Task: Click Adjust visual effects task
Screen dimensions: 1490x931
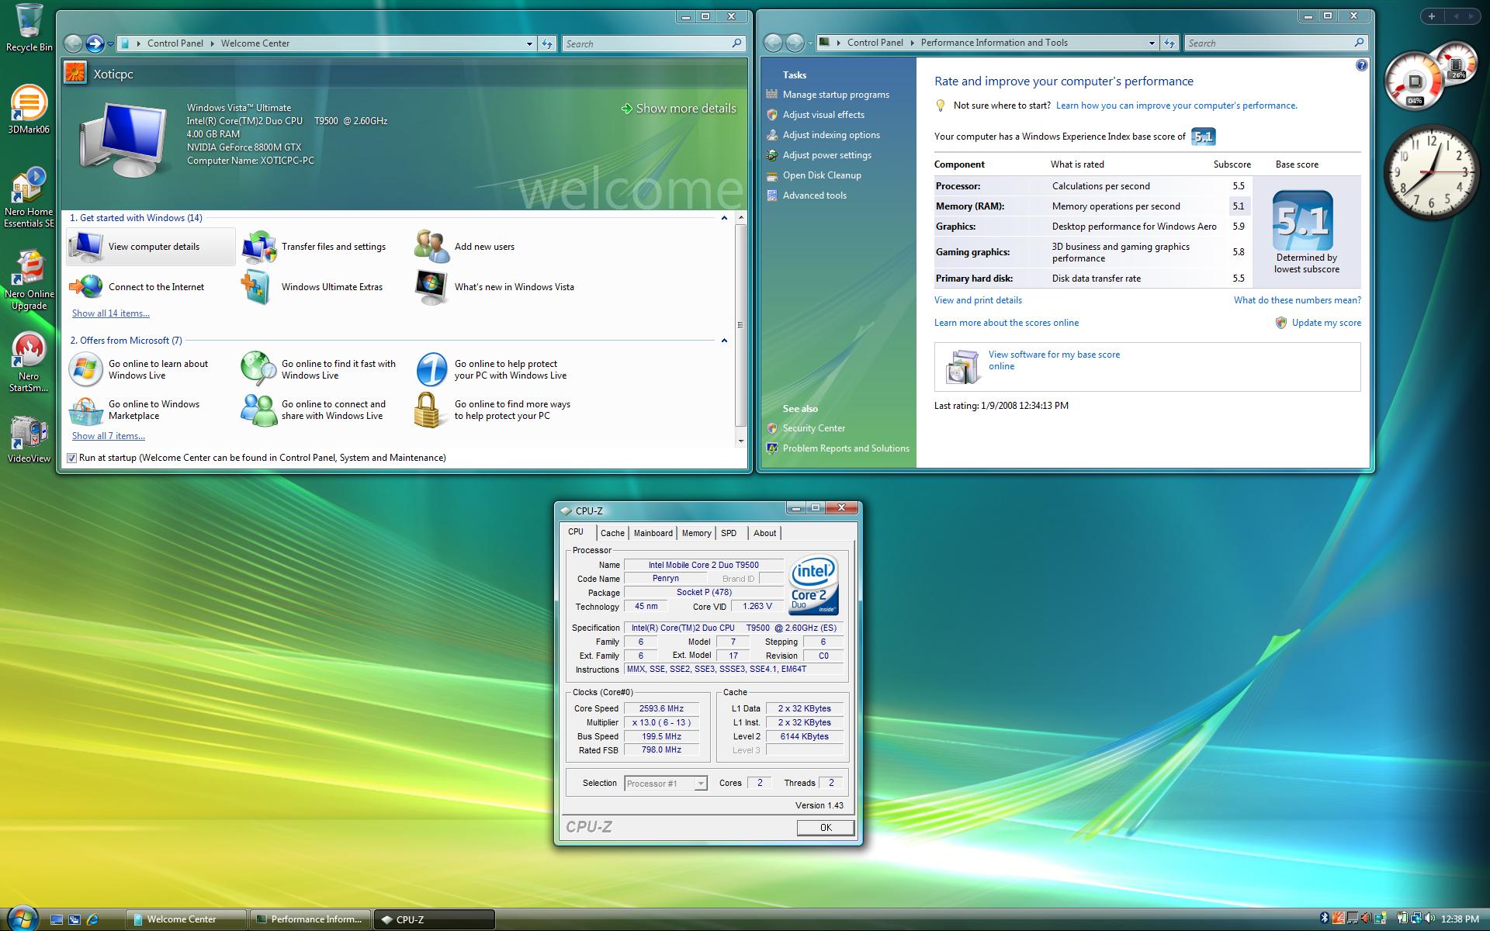Action: pos(823,115)
